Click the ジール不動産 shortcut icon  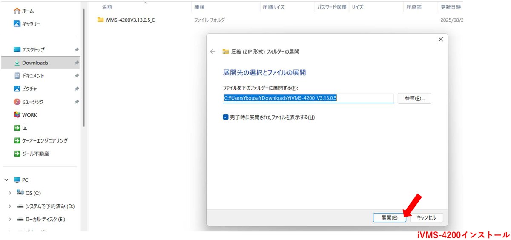pyautogui.click(x=17, y=154)
